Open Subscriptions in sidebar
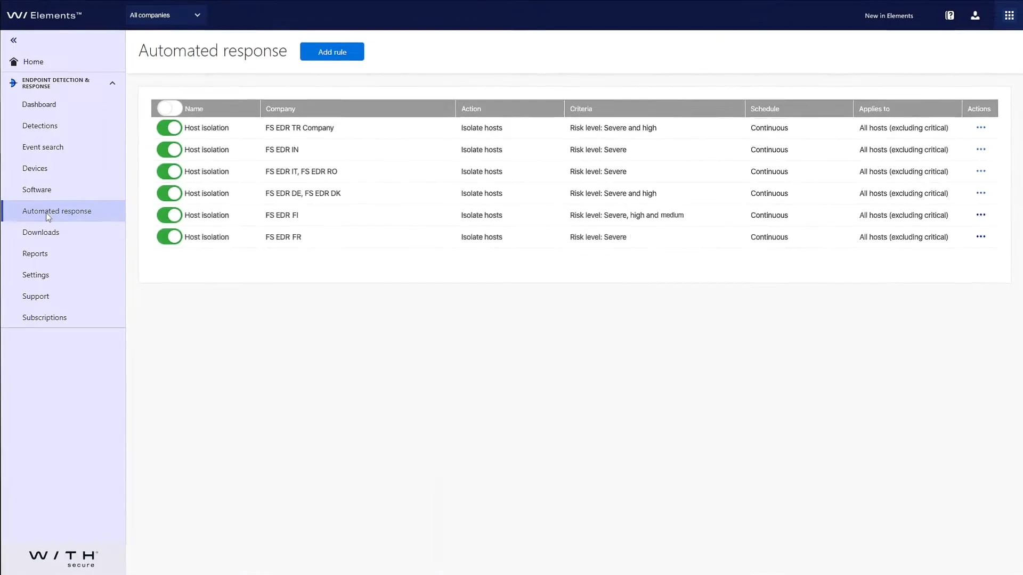 click(44, 317)
